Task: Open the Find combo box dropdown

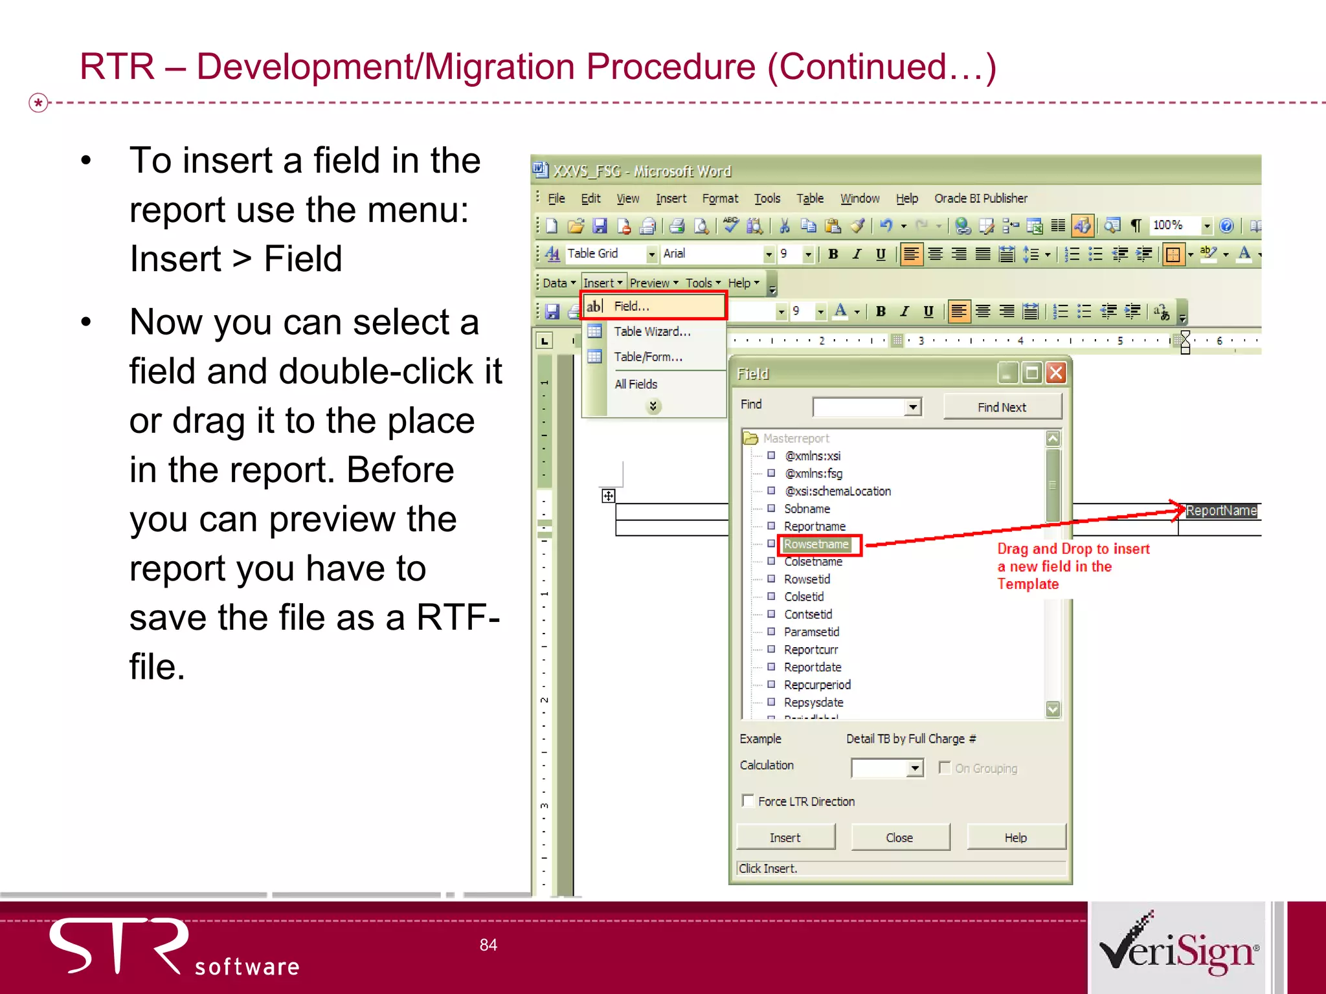Action: [913, 407]
